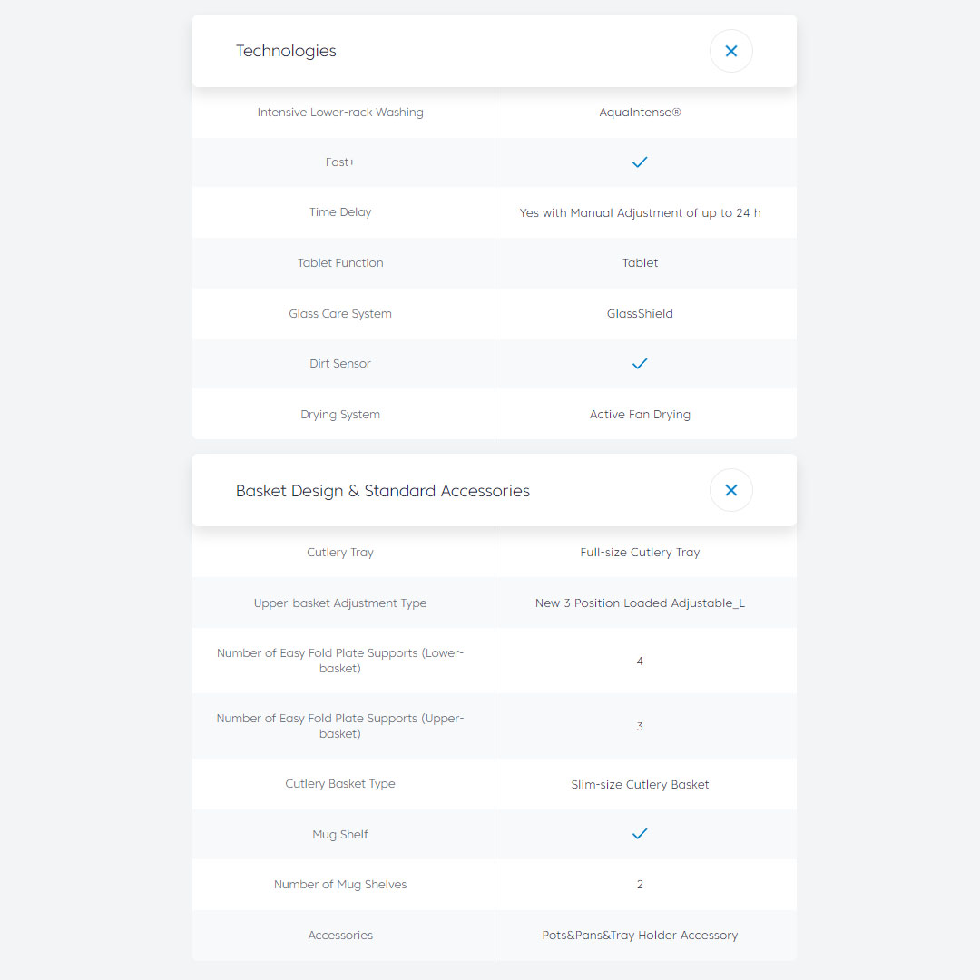Click the Fast+ checkmark icon
The height and width of the screenshot is (980, 980).
640,162
